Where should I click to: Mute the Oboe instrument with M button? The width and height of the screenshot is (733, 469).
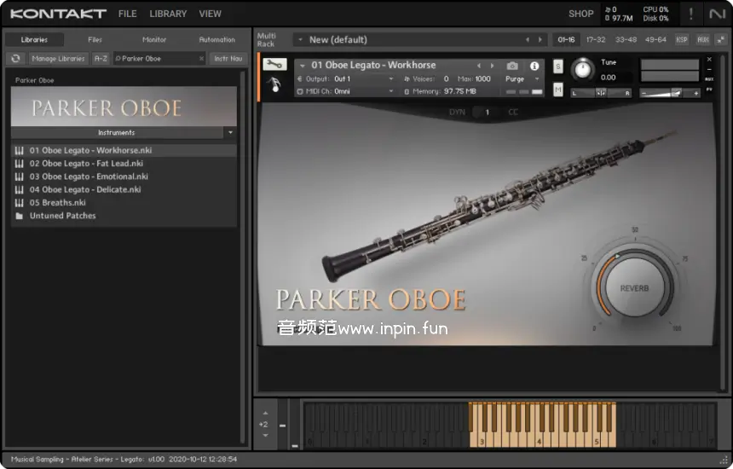pos(558,90)
